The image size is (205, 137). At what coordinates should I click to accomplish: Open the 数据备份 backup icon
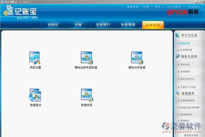click(x=35, y=95)
